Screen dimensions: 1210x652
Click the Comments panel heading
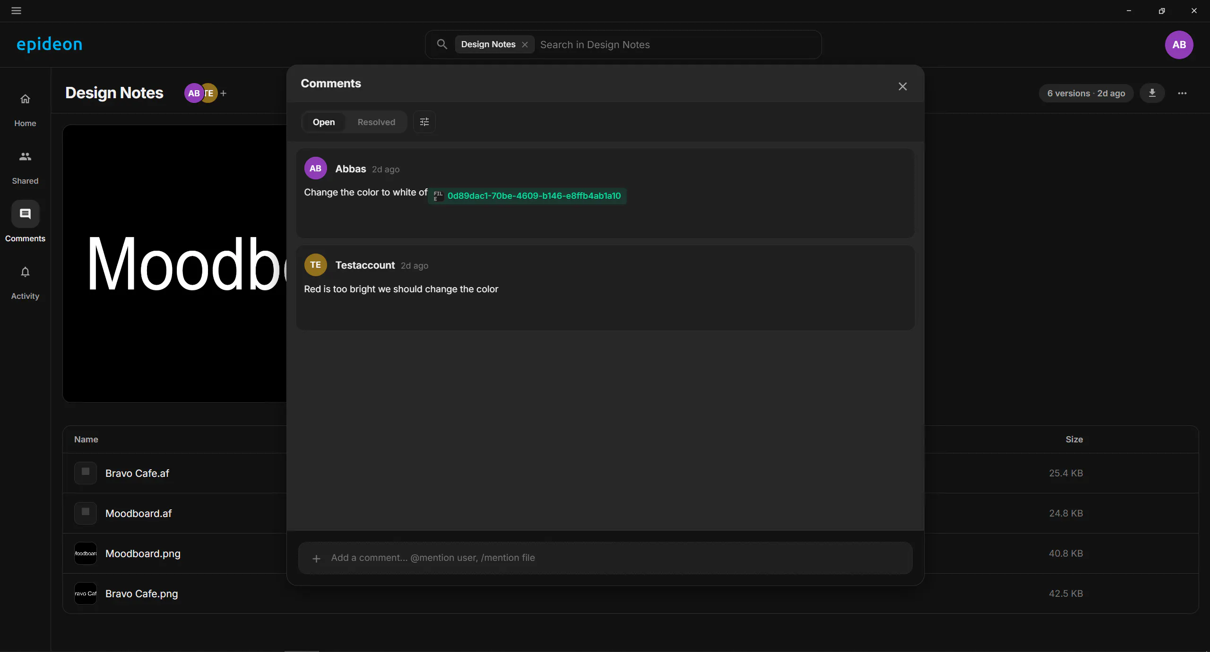pos(331,84)
